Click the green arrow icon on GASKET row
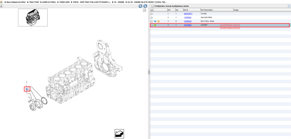 click(x=155, y=25)
